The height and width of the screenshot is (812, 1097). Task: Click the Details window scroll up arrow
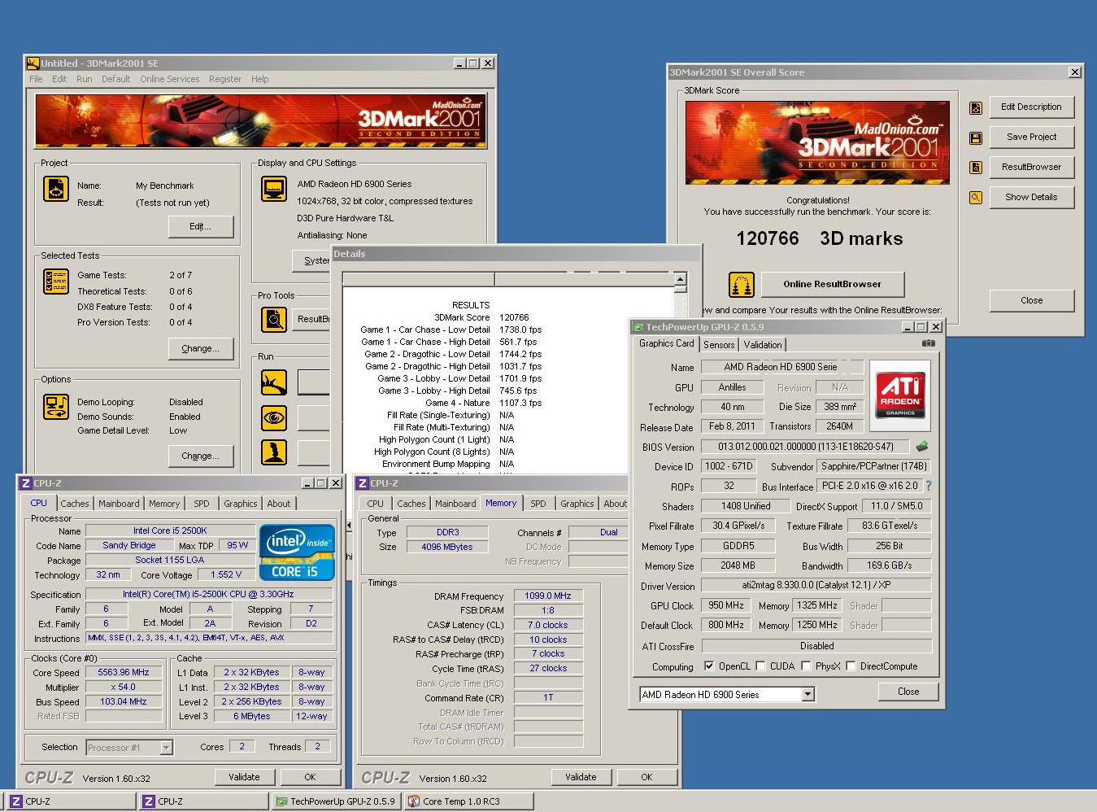[680, 279]
